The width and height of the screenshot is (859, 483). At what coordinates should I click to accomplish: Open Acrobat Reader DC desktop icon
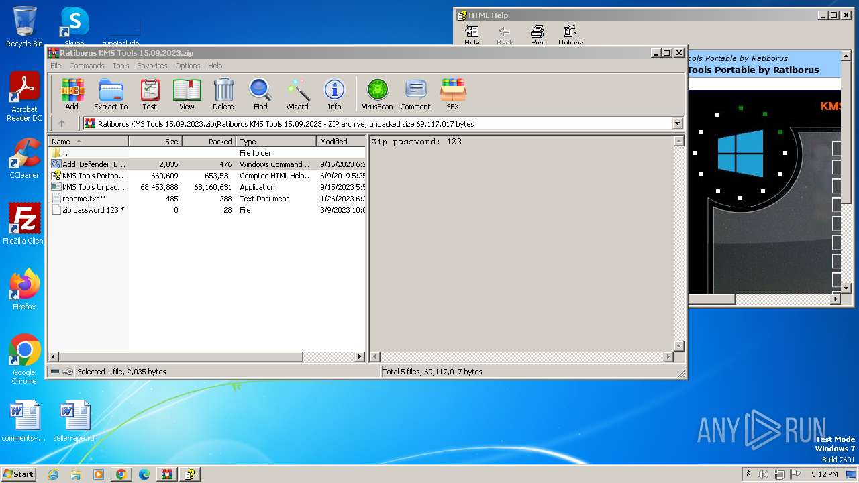24,97
